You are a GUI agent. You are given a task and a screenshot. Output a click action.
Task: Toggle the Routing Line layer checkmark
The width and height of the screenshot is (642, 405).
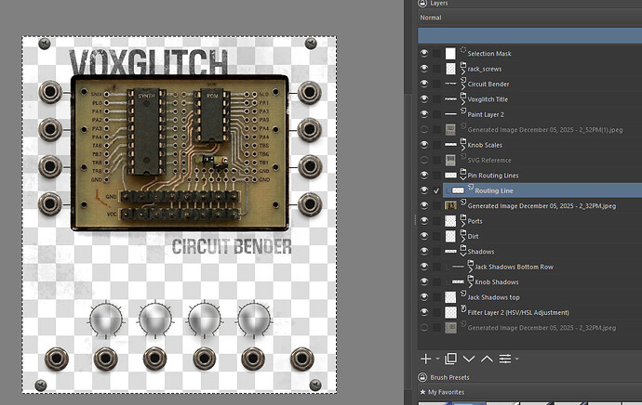436,190
